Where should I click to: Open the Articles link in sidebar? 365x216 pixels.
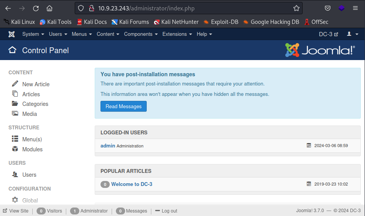point(31,94)
